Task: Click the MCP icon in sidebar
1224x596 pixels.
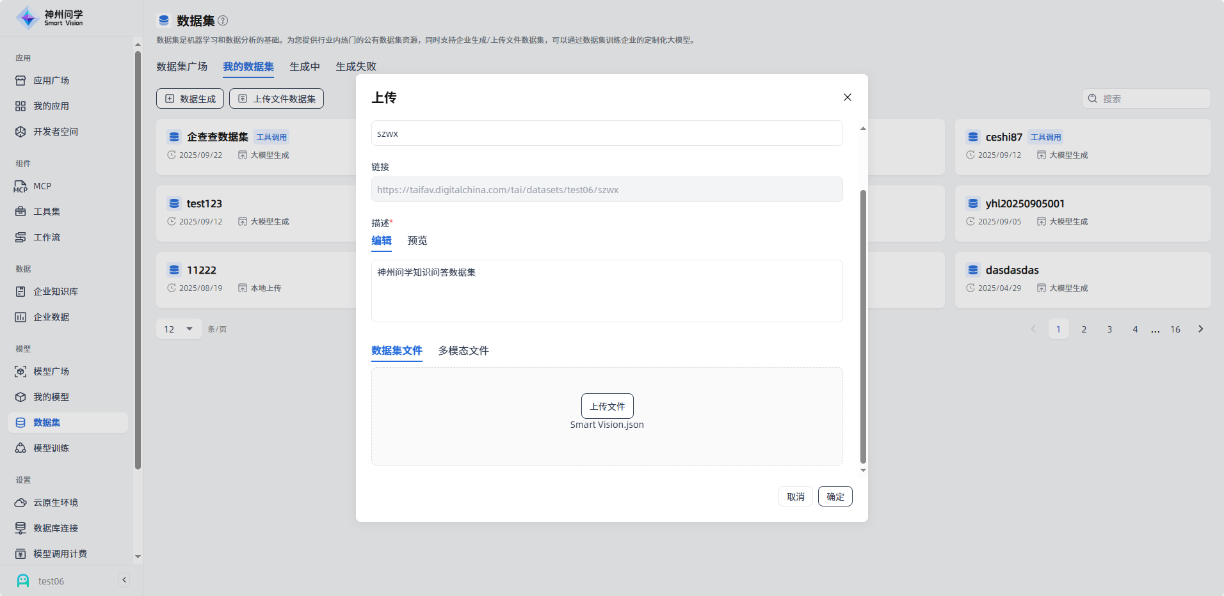Action: click(20, 187)
